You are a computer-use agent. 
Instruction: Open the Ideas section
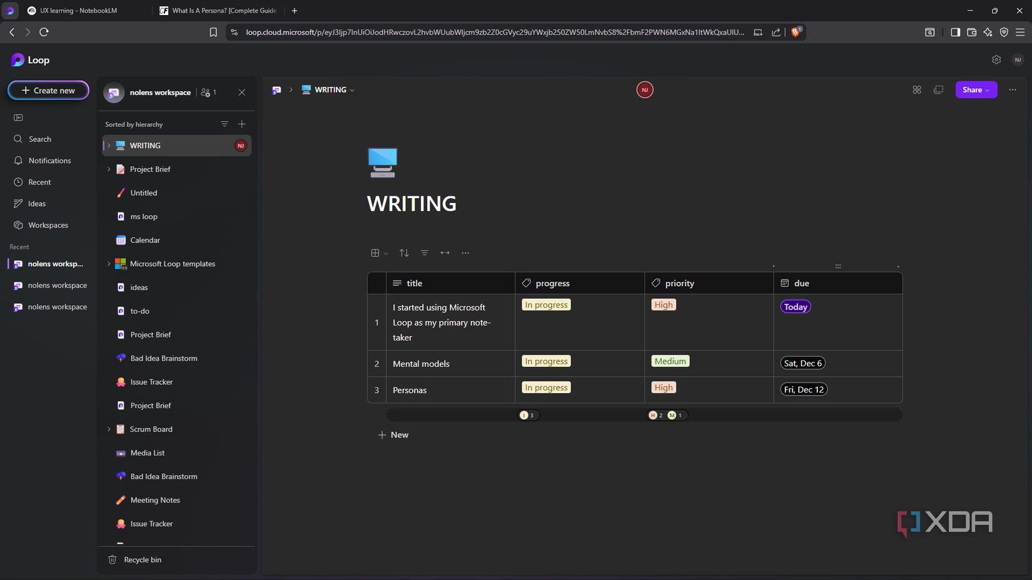36,203
